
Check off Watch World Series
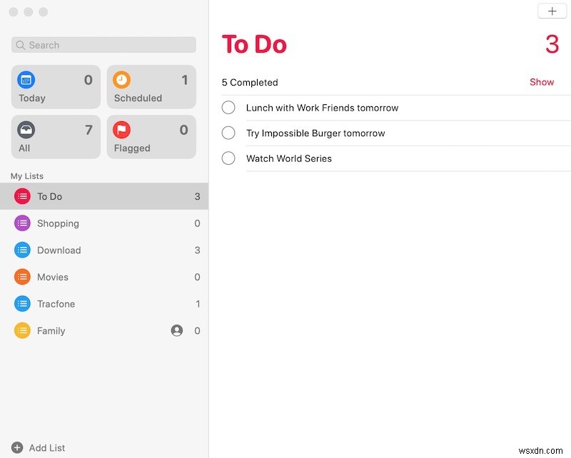pyautogui.click(x=228, y=158)
